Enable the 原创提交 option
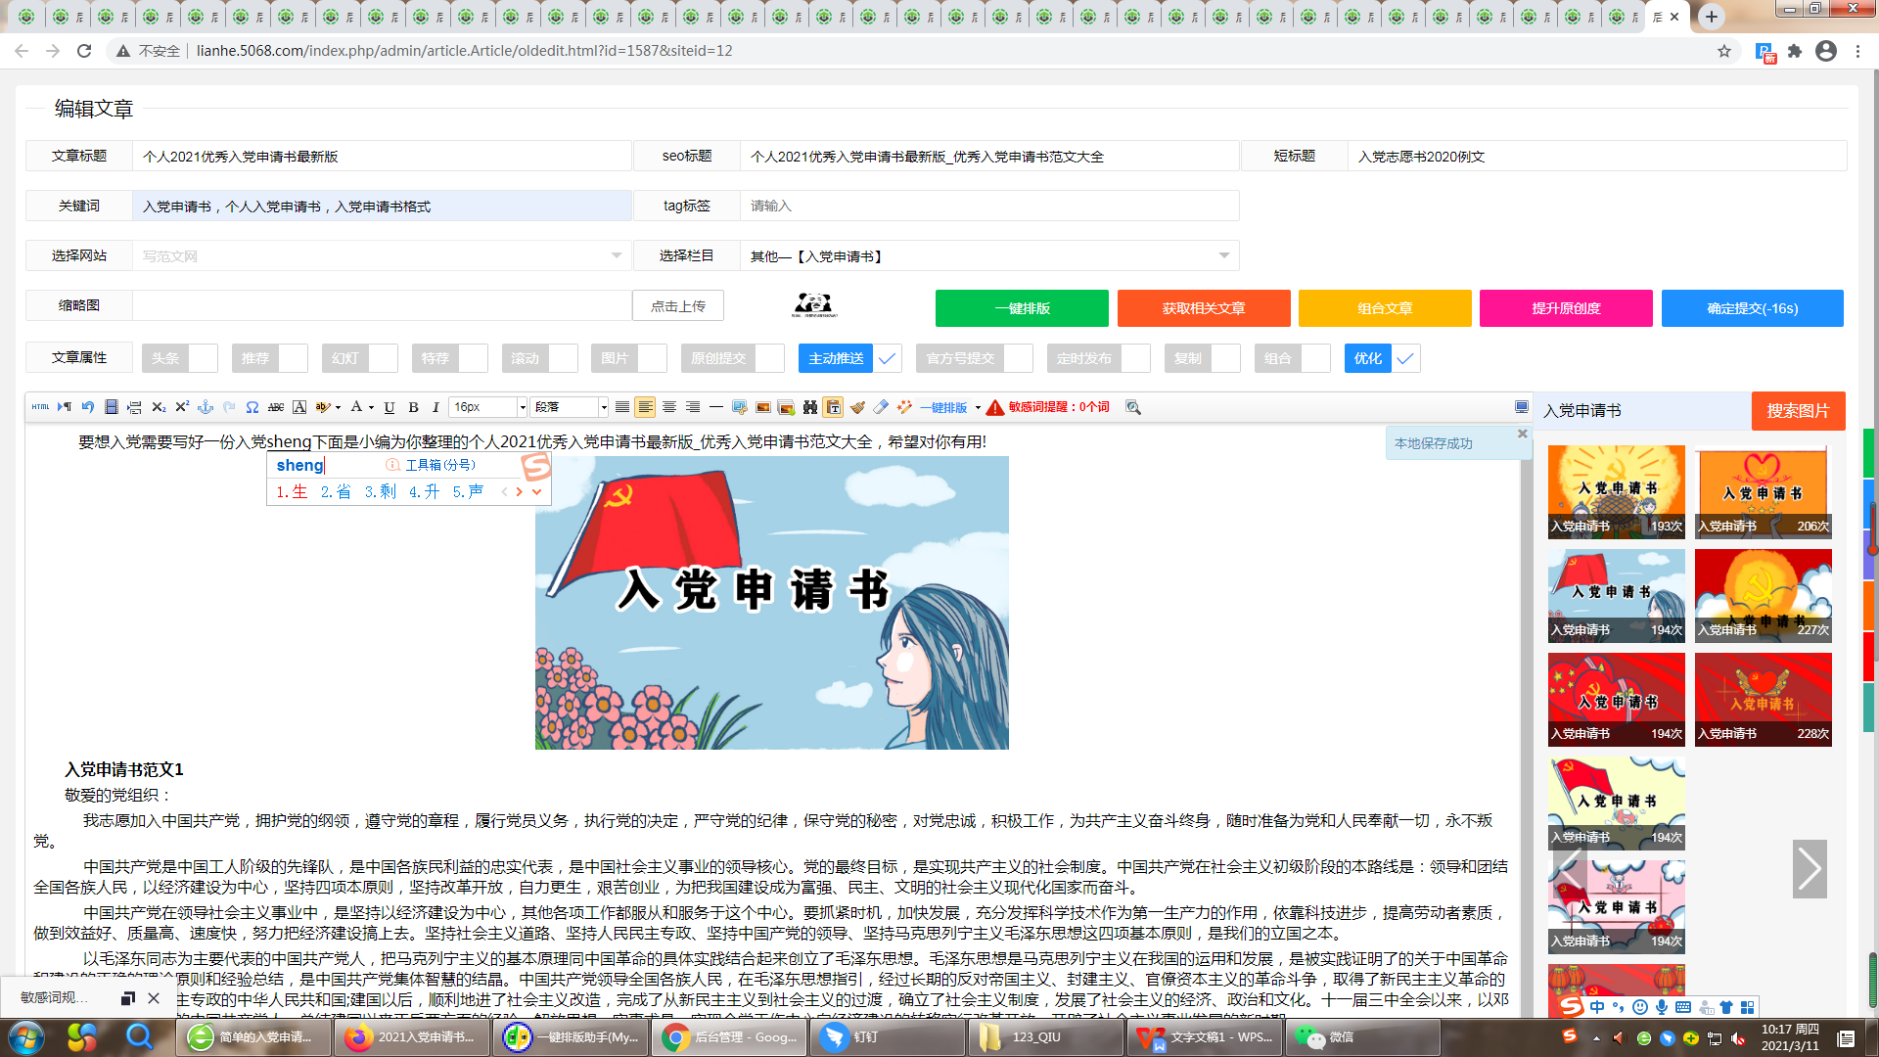1879x1057 pixels. pyautogui.click(x=764, y=358)
